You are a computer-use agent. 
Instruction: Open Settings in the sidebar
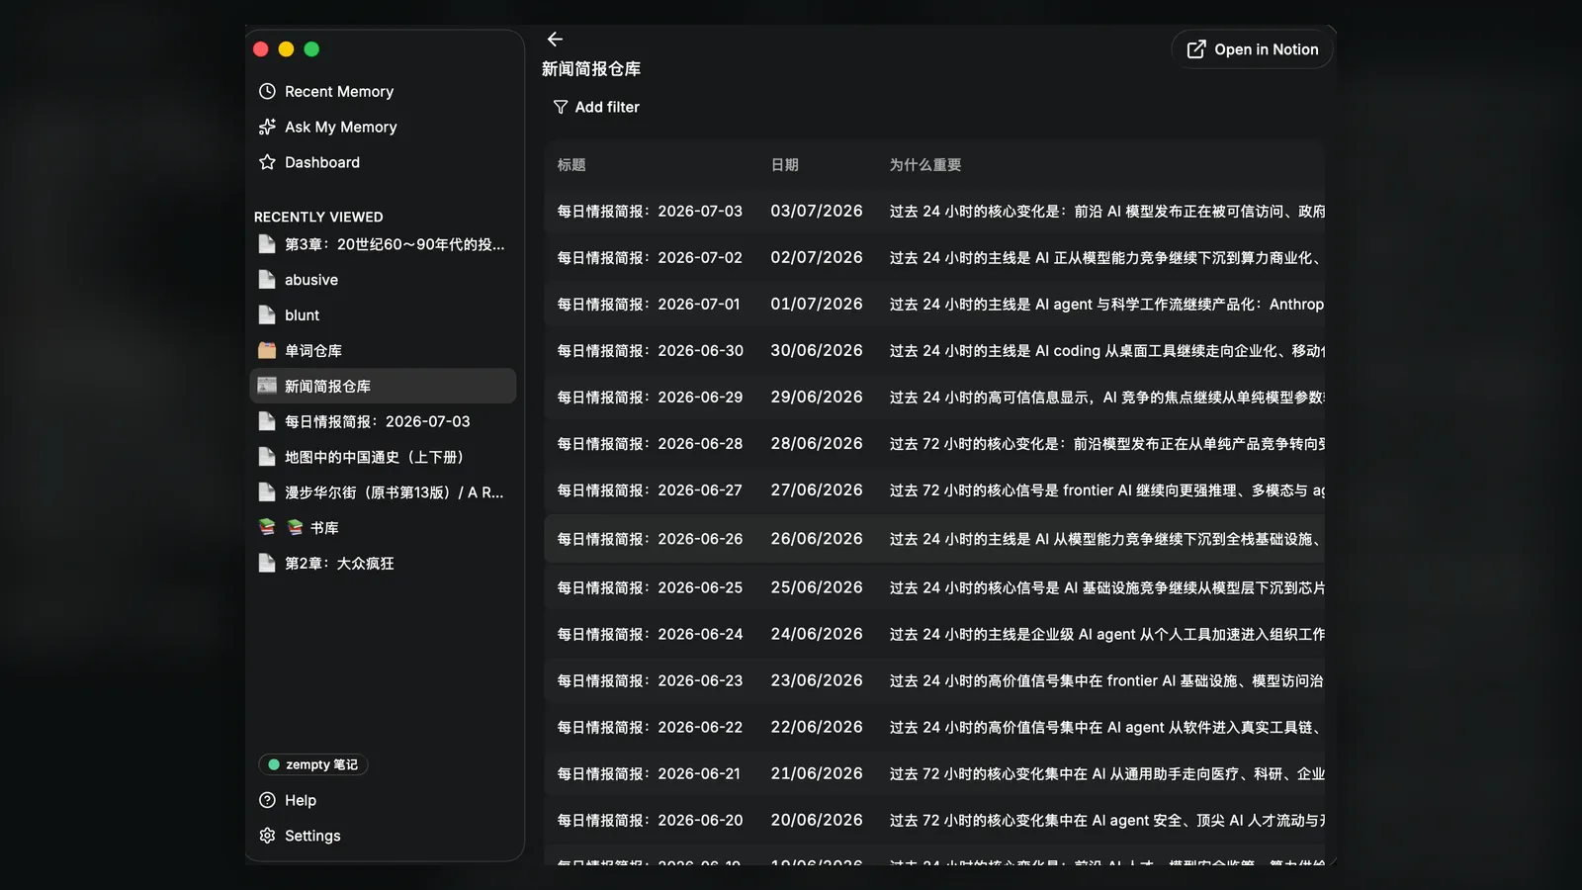pos(383,836)
